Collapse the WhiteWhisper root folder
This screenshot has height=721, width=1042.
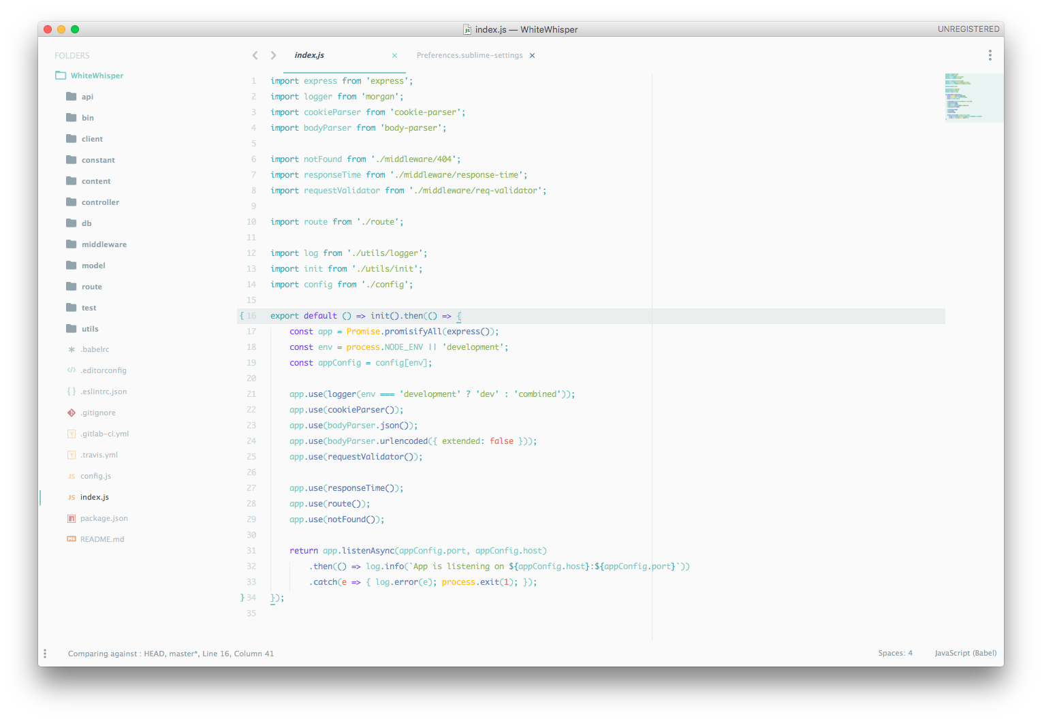coord(89,76)
